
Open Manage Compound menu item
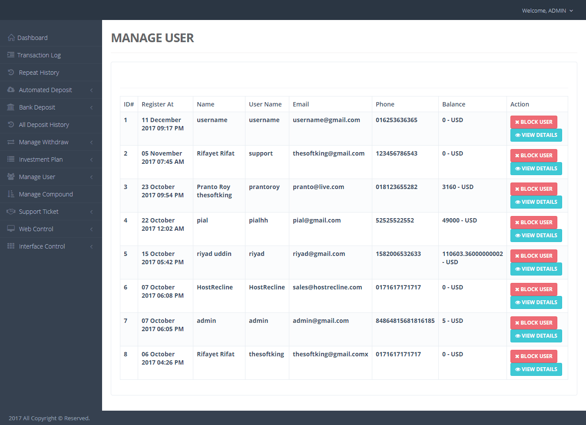pos(46,194)
